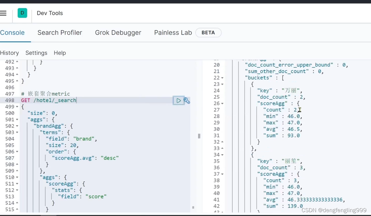
Task: Collapse the buckets array at line 22
Action: click(x=222, y=78)
